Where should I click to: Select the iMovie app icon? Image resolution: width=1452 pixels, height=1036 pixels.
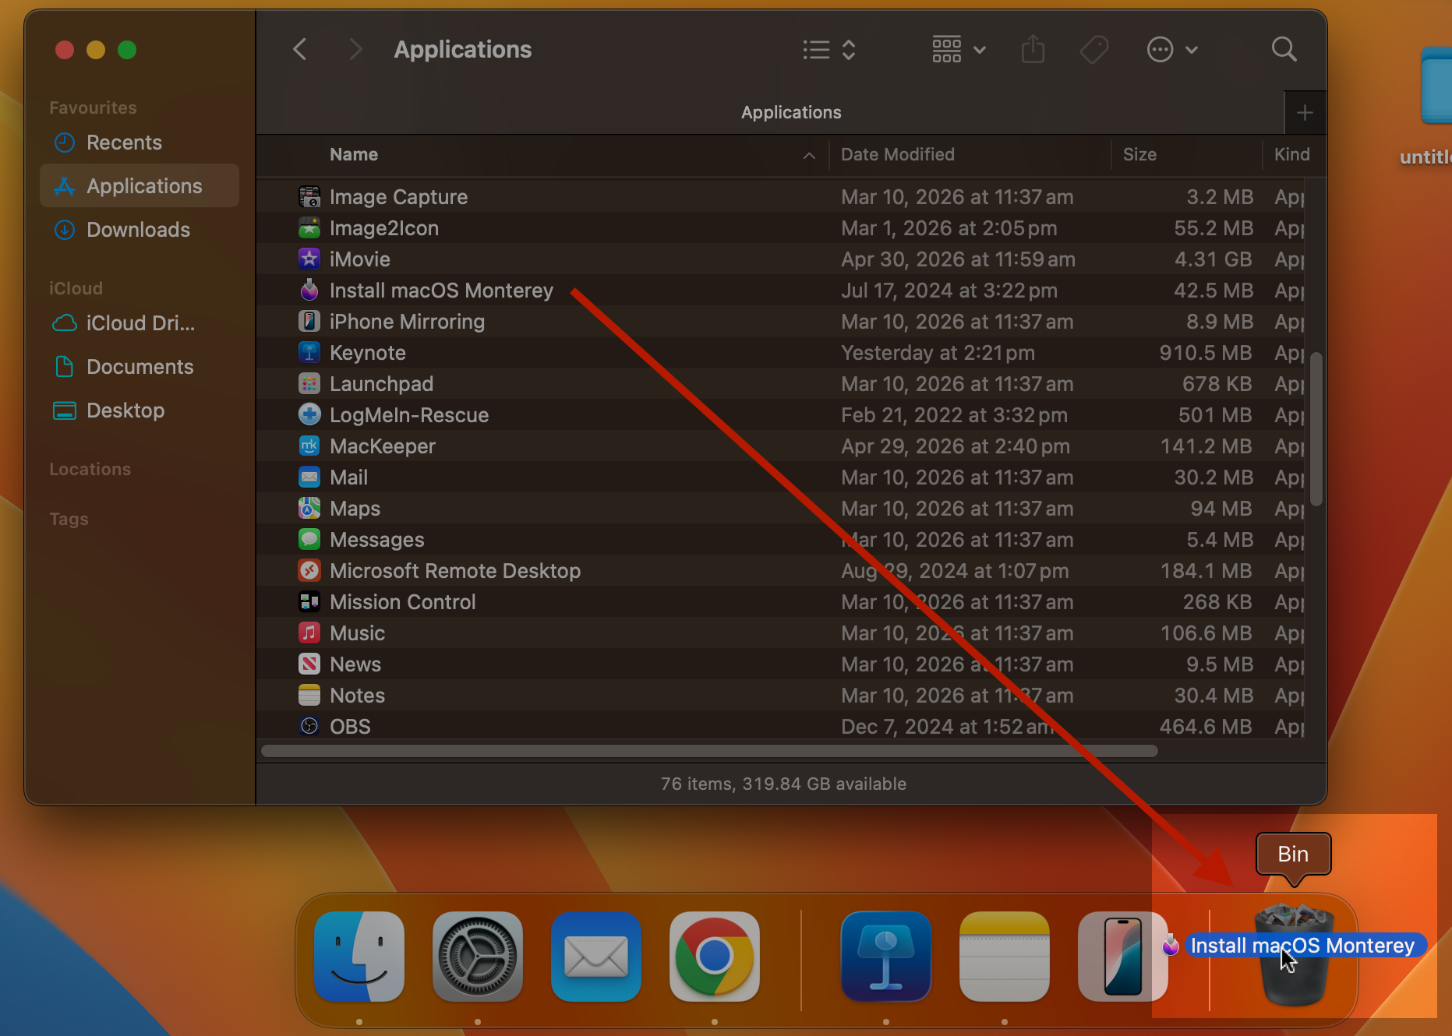tap(309, 259)
